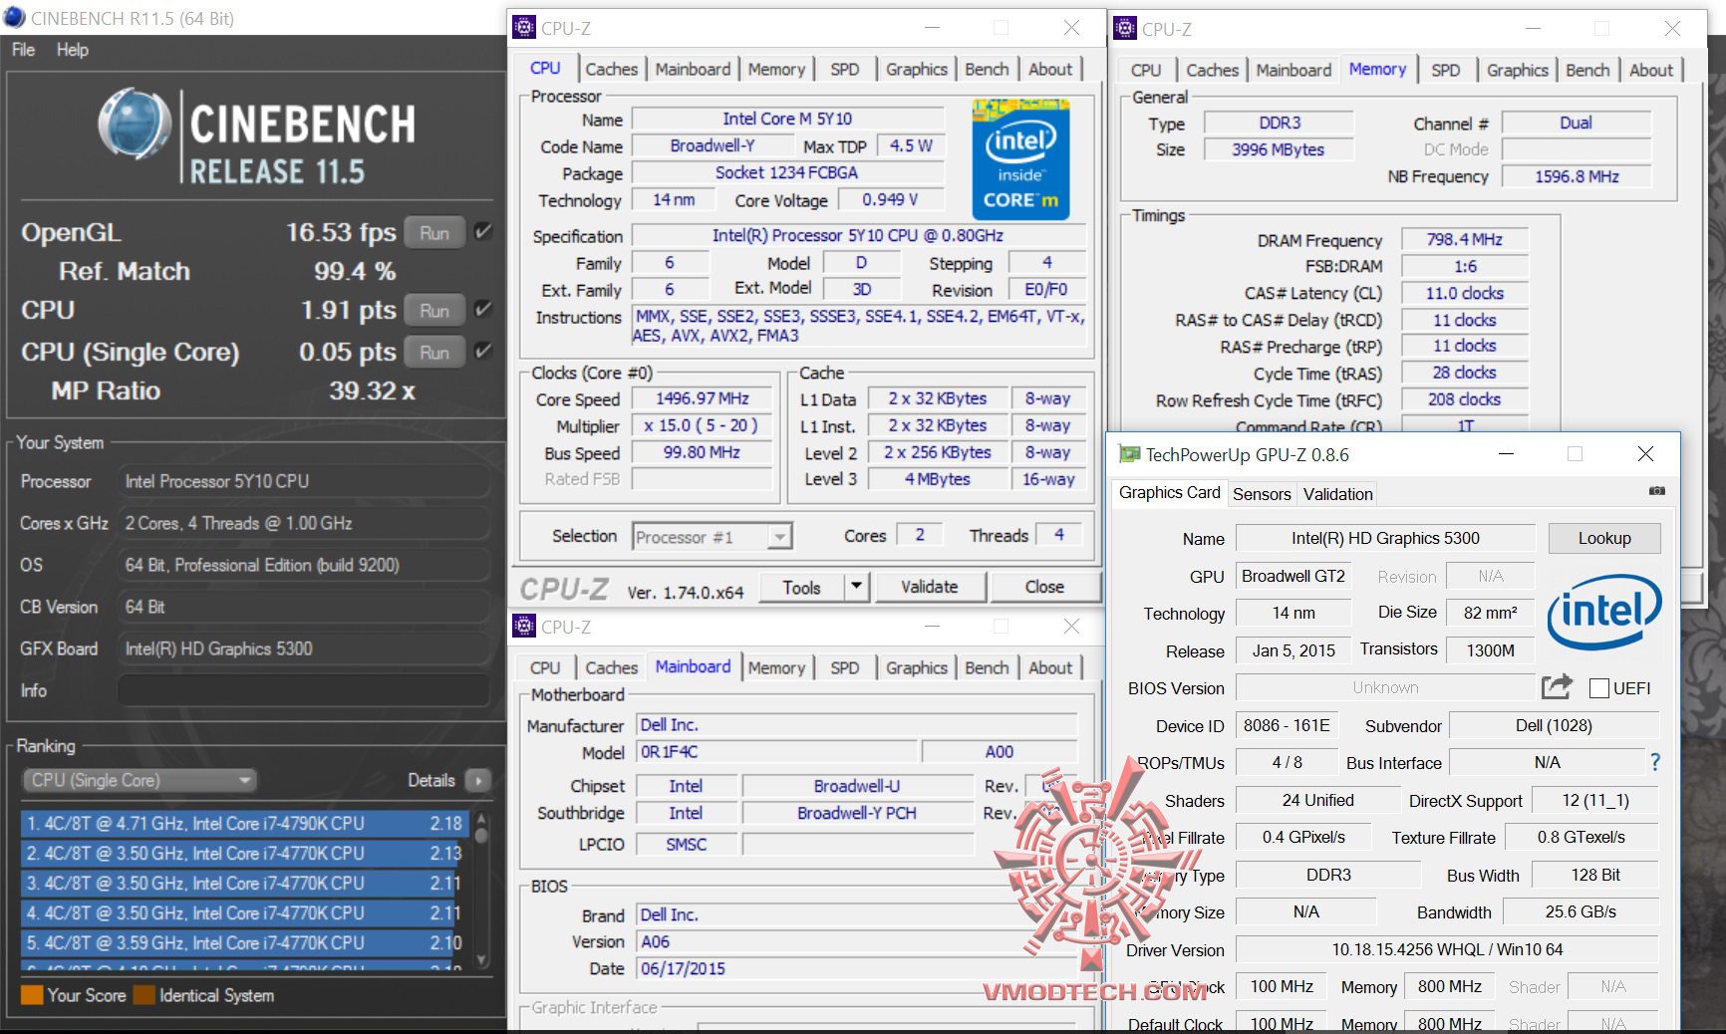Enable the UEFI checkbox in GPU-Z
This screenshot has height=1034, width=1726.
(1599, 688)
